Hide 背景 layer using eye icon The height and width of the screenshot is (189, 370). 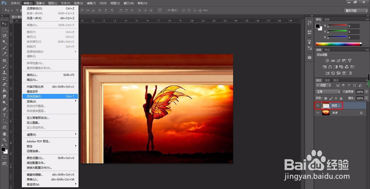(x=317, y=113)
